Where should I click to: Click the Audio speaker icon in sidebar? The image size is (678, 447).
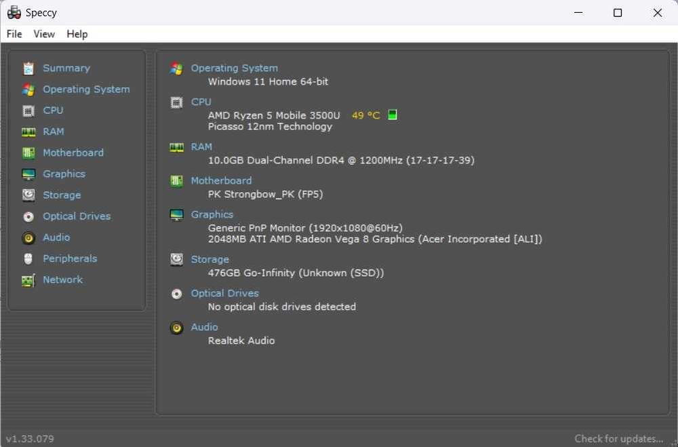pos(28,237)
